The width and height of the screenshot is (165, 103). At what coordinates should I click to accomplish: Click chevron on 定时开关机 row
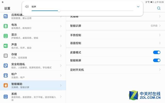tap(160, 70)
